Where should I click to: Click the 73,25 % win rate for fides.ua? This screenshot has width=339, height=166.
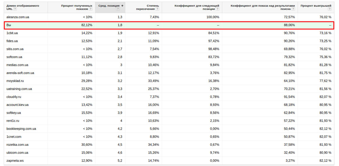[325, 41]
